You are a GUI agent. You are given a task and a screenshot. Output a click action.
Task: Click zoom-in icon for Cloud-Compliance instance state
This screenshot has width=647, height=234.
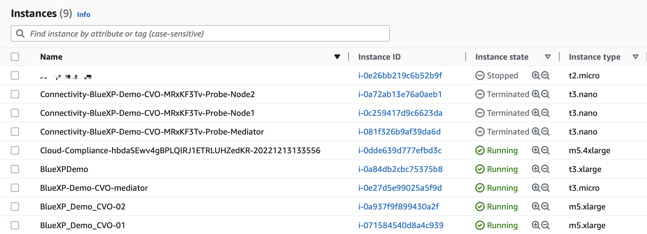(536, 150)
